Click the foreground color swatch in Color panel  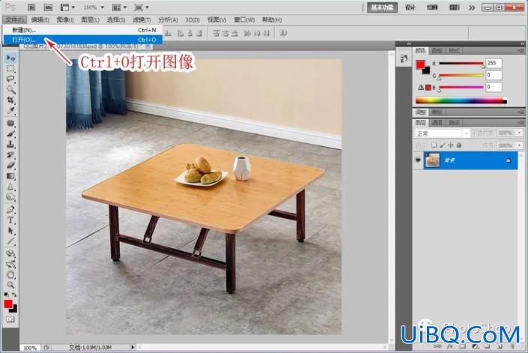[420, 64]
